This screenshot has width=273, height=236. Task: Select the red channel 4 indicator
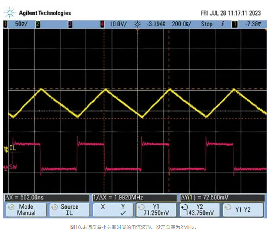[x=103, y=24]
